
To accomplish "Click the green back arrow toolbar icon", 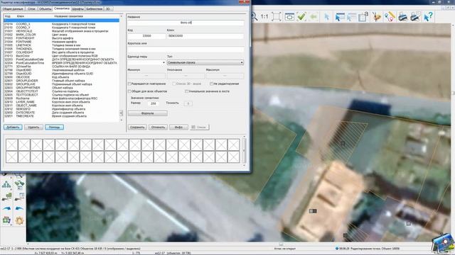I will (314, 17).
